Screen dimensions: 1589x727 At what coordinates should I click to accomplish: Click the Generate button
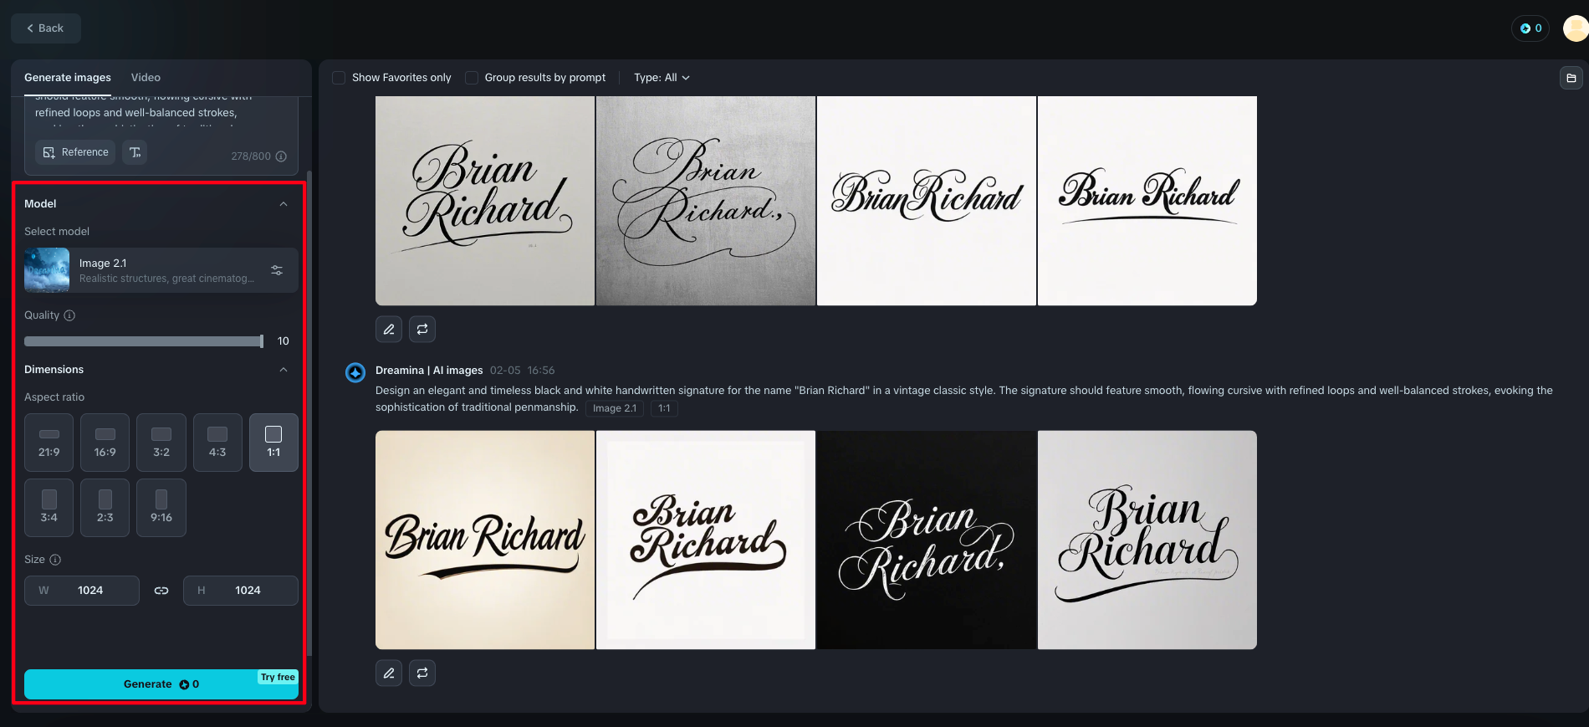[x=161, y=684]
